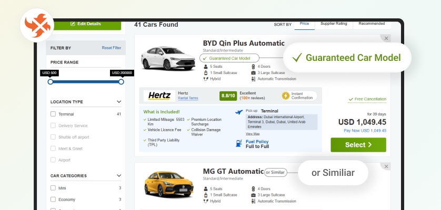Check the Delivery Service checkbox
This screenshot has height=210, width=441.
click(x=53, y=125)
